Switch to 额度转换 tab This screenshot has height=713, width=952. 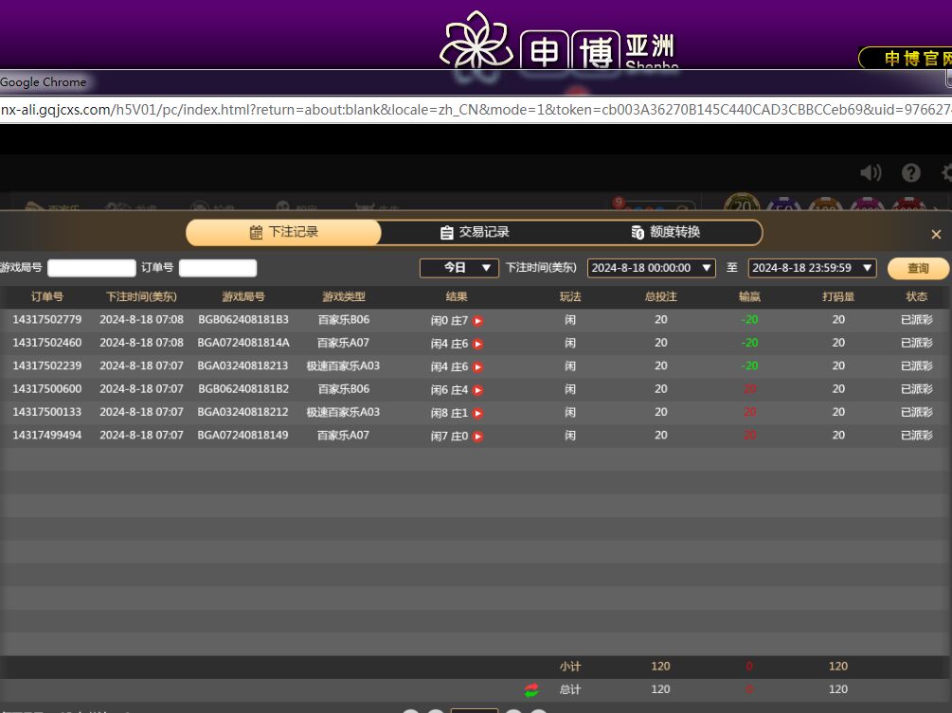665,232
